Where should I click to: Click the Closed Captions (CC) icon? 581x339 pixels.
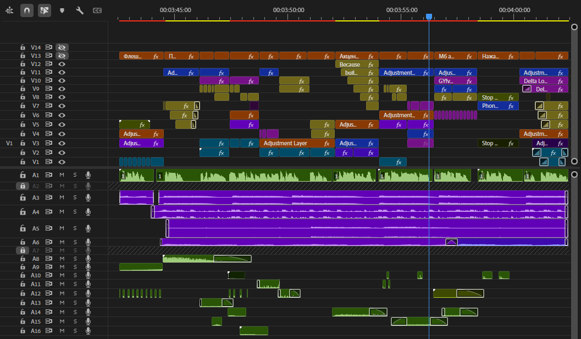[x=97, y=10]
